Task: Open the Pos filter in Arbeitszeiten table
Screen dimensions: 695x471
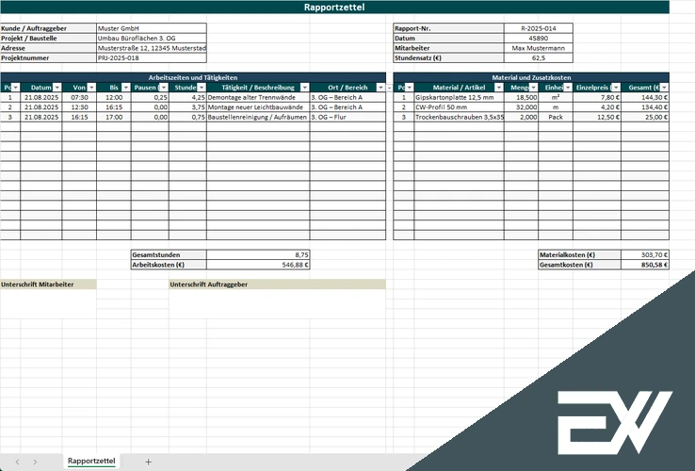Action: (x=15, y=88)
